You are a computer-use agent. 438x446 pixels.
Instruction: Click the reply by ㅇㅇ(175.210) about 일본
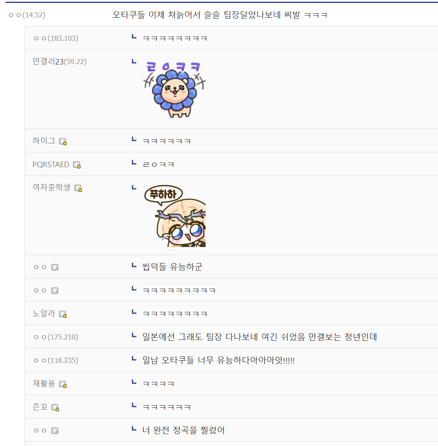click(259, 337)
